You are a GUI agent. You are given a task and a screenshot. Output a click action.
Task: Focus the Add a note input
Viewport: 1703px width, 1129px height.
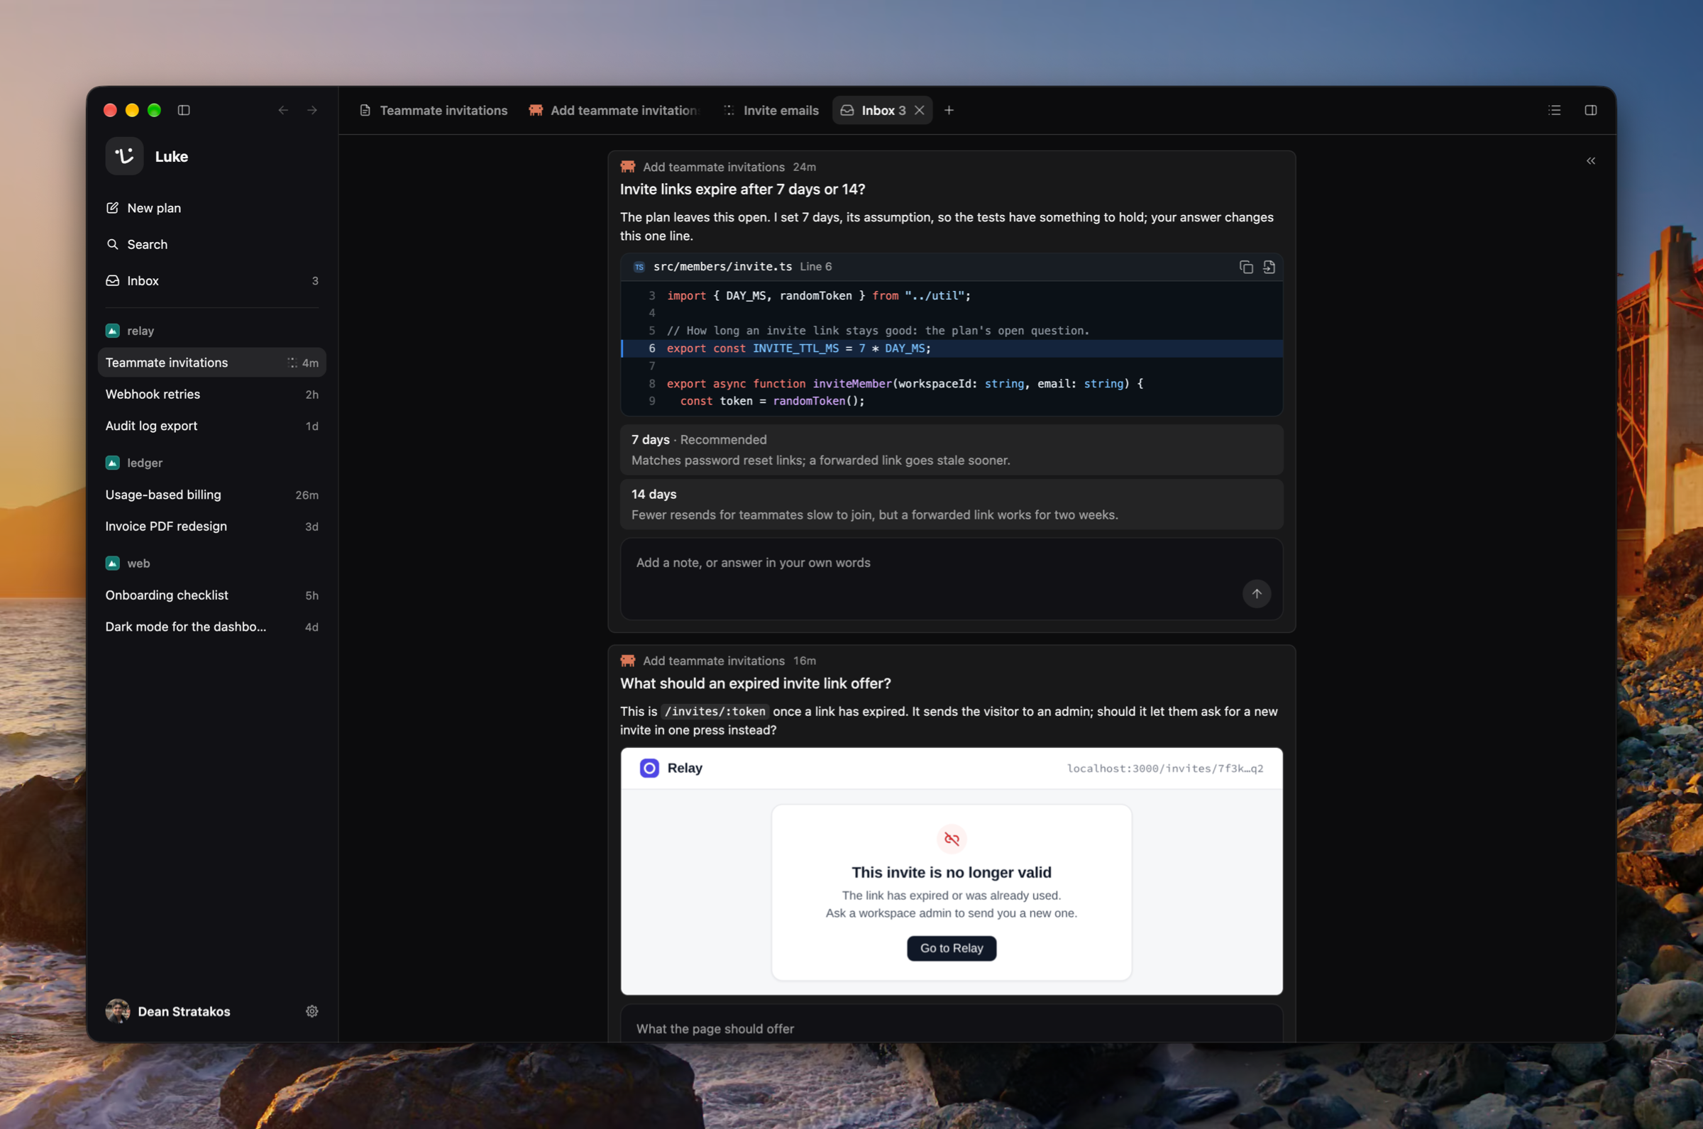[x=952, y=579]
